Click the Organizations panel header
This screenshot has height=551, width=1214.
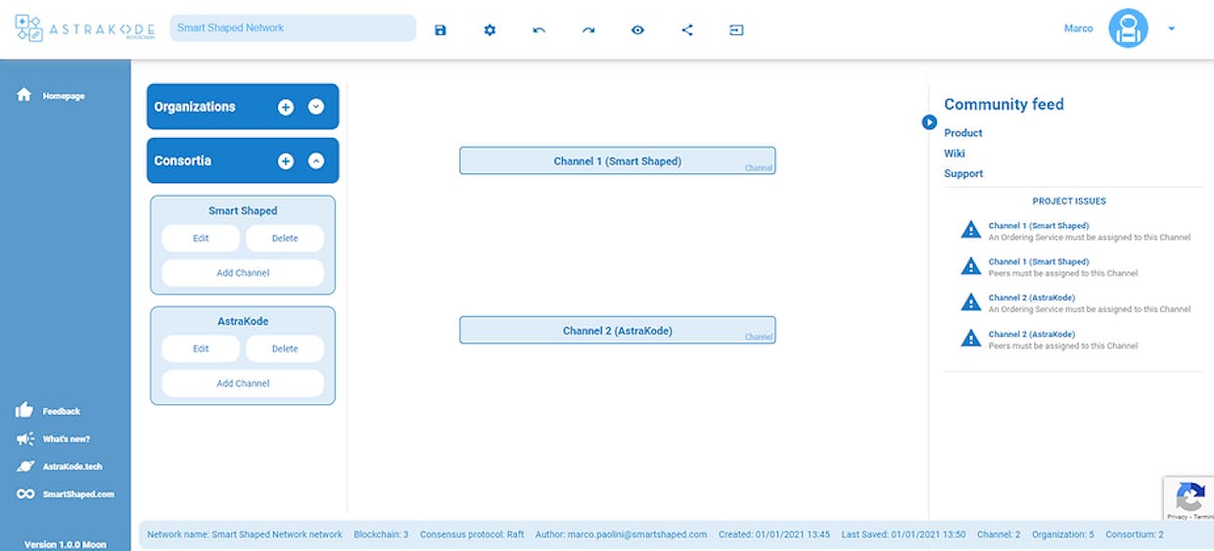[x=243, y=107]
